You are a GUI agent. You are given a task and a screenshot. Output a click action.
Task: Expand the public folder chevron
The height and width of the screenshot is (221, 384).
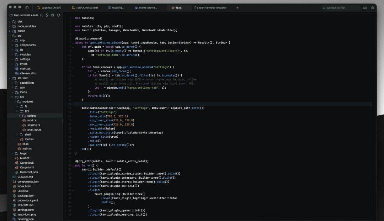10,31
